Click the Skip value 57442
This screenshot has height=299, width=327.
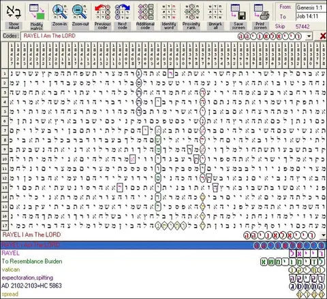pos(302,27)
